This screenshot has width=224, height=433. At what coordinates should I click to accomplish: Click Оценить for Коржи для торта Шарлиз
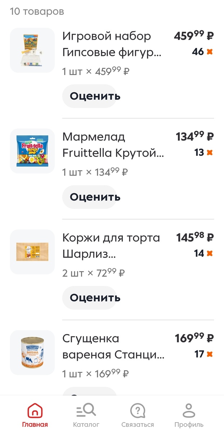90,298
